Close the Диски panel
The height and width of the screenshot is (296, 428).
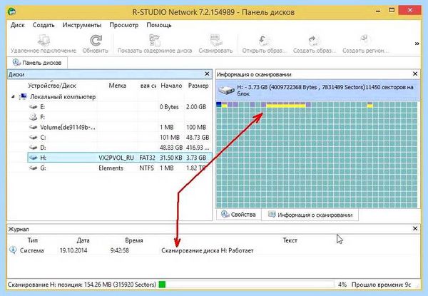(x=207, y=74)
